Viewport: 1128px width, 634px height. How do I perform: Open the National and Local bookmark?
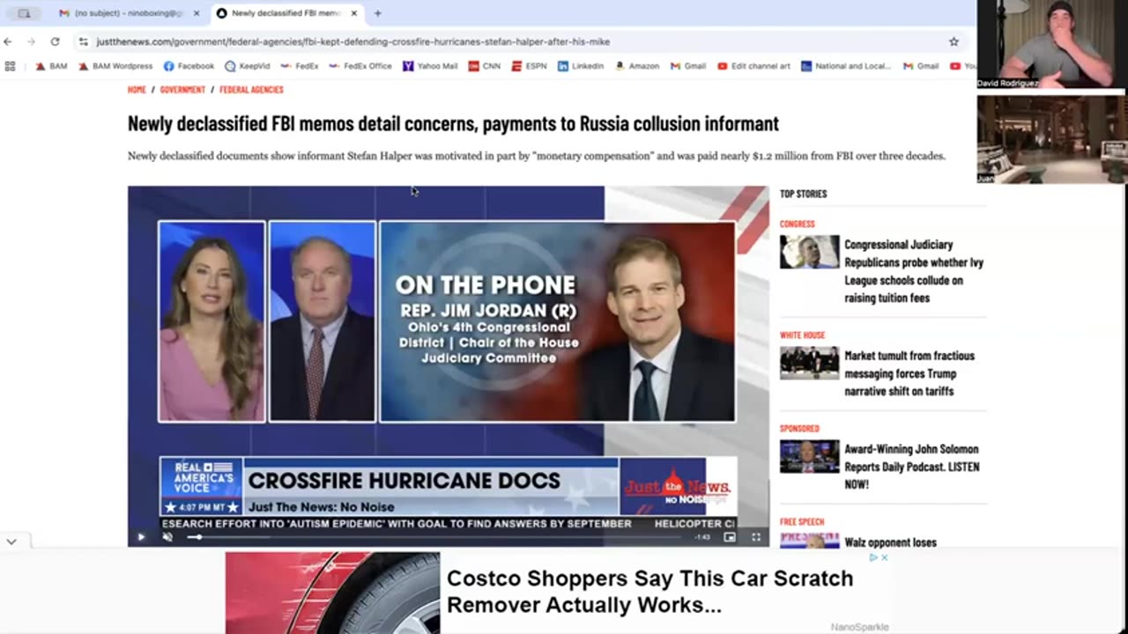coord(846,66)
